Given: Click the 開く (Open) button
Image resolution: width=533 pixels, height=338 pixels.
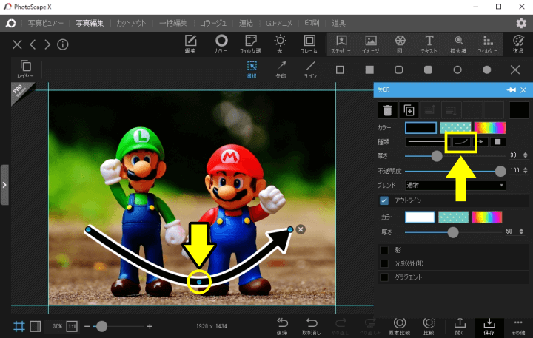Looking at the screenshot, I should coord(460,326).
